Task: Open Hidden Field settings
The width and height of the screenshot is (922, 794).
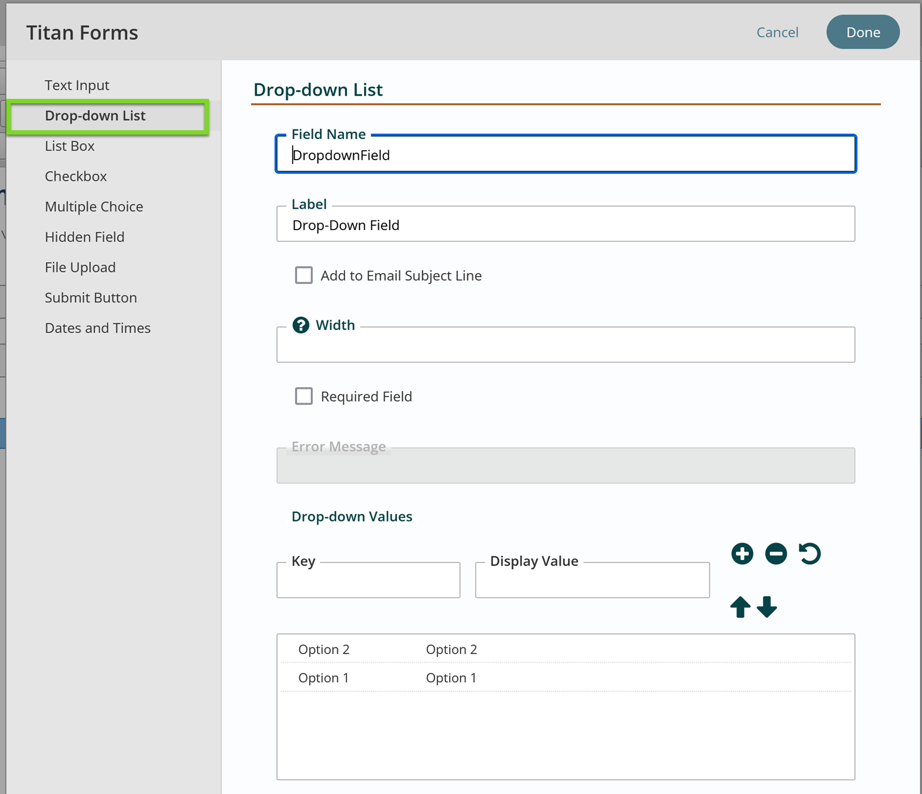Action: pyautogui.click(x=85, y=237)
